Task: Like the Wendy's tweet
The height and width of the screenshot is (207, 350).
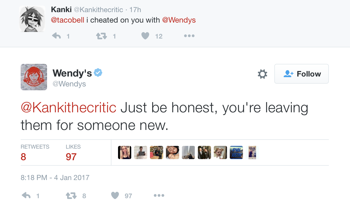Action: pyautogui.click(x=115, y=196)
